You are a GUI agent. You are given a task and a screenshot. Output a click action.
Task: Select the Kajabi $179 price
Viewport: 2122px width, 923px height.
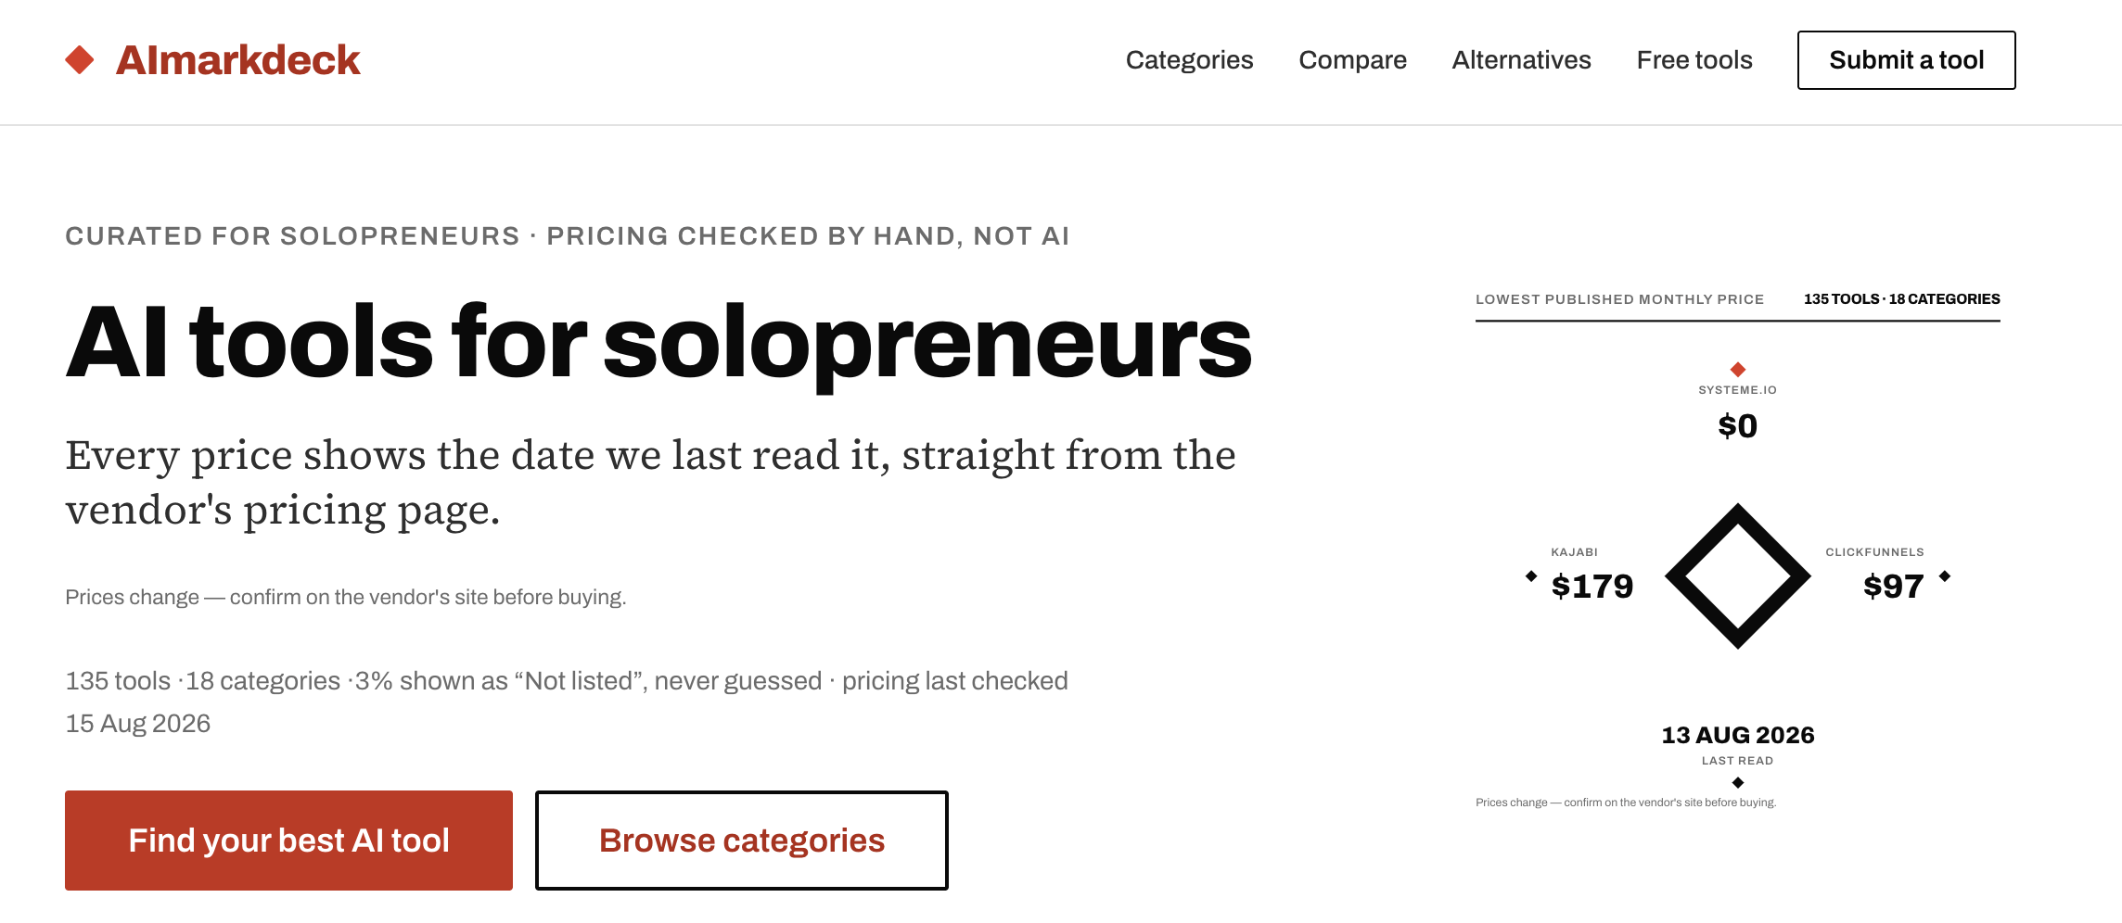click(1591, 587)
